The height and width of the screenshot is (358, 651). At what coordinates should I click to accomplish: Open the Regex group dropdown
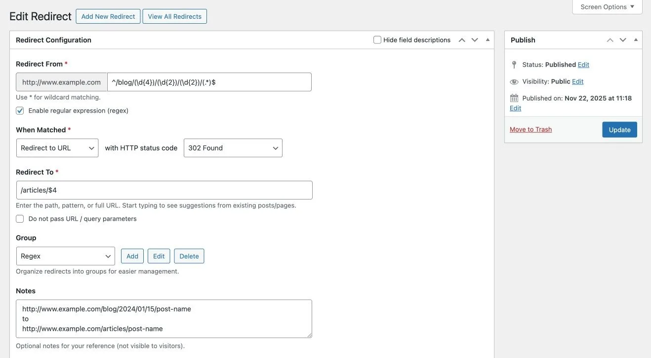(x=65, y=256)
